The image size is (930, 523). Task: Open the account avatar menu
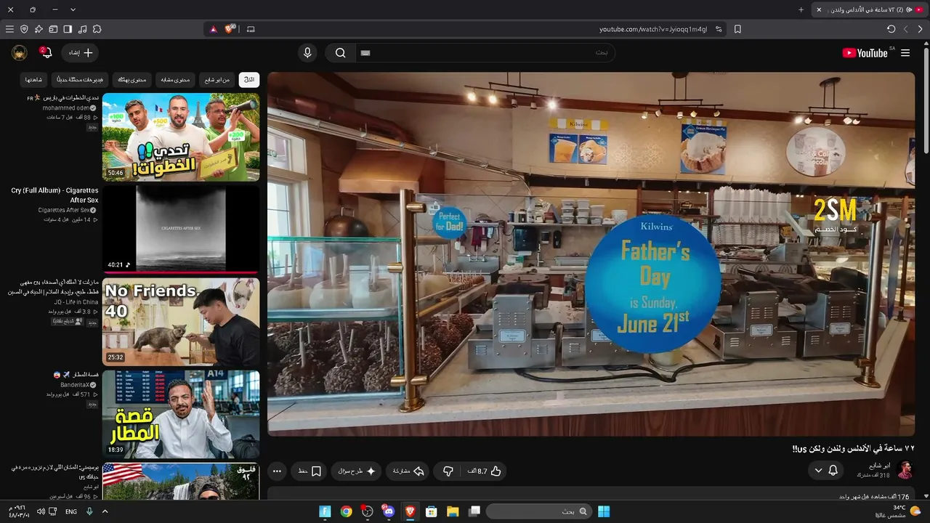coord(20,53)
